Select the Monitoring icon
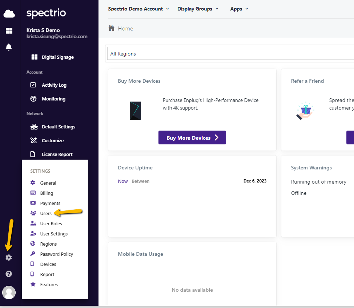354x308 pixels. 33,99
